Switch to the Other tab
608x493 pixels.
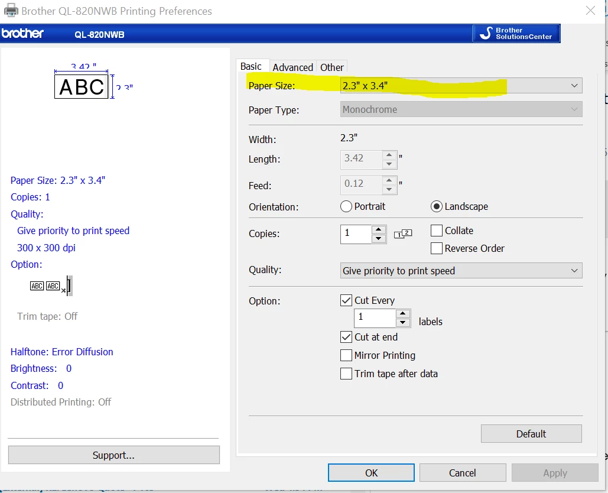pos(332,67)
